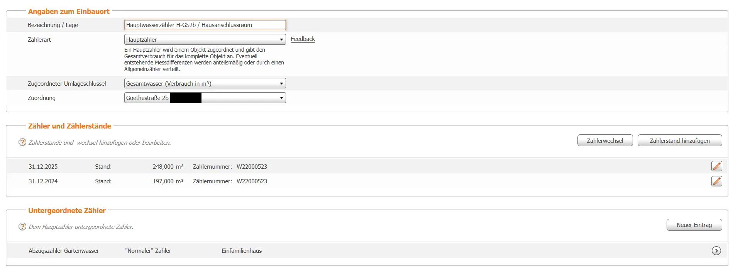Open the Zählerart dropdown showing Hauptzähler
The width and height of the screenshot is (733, 269).
click(205, 39)
